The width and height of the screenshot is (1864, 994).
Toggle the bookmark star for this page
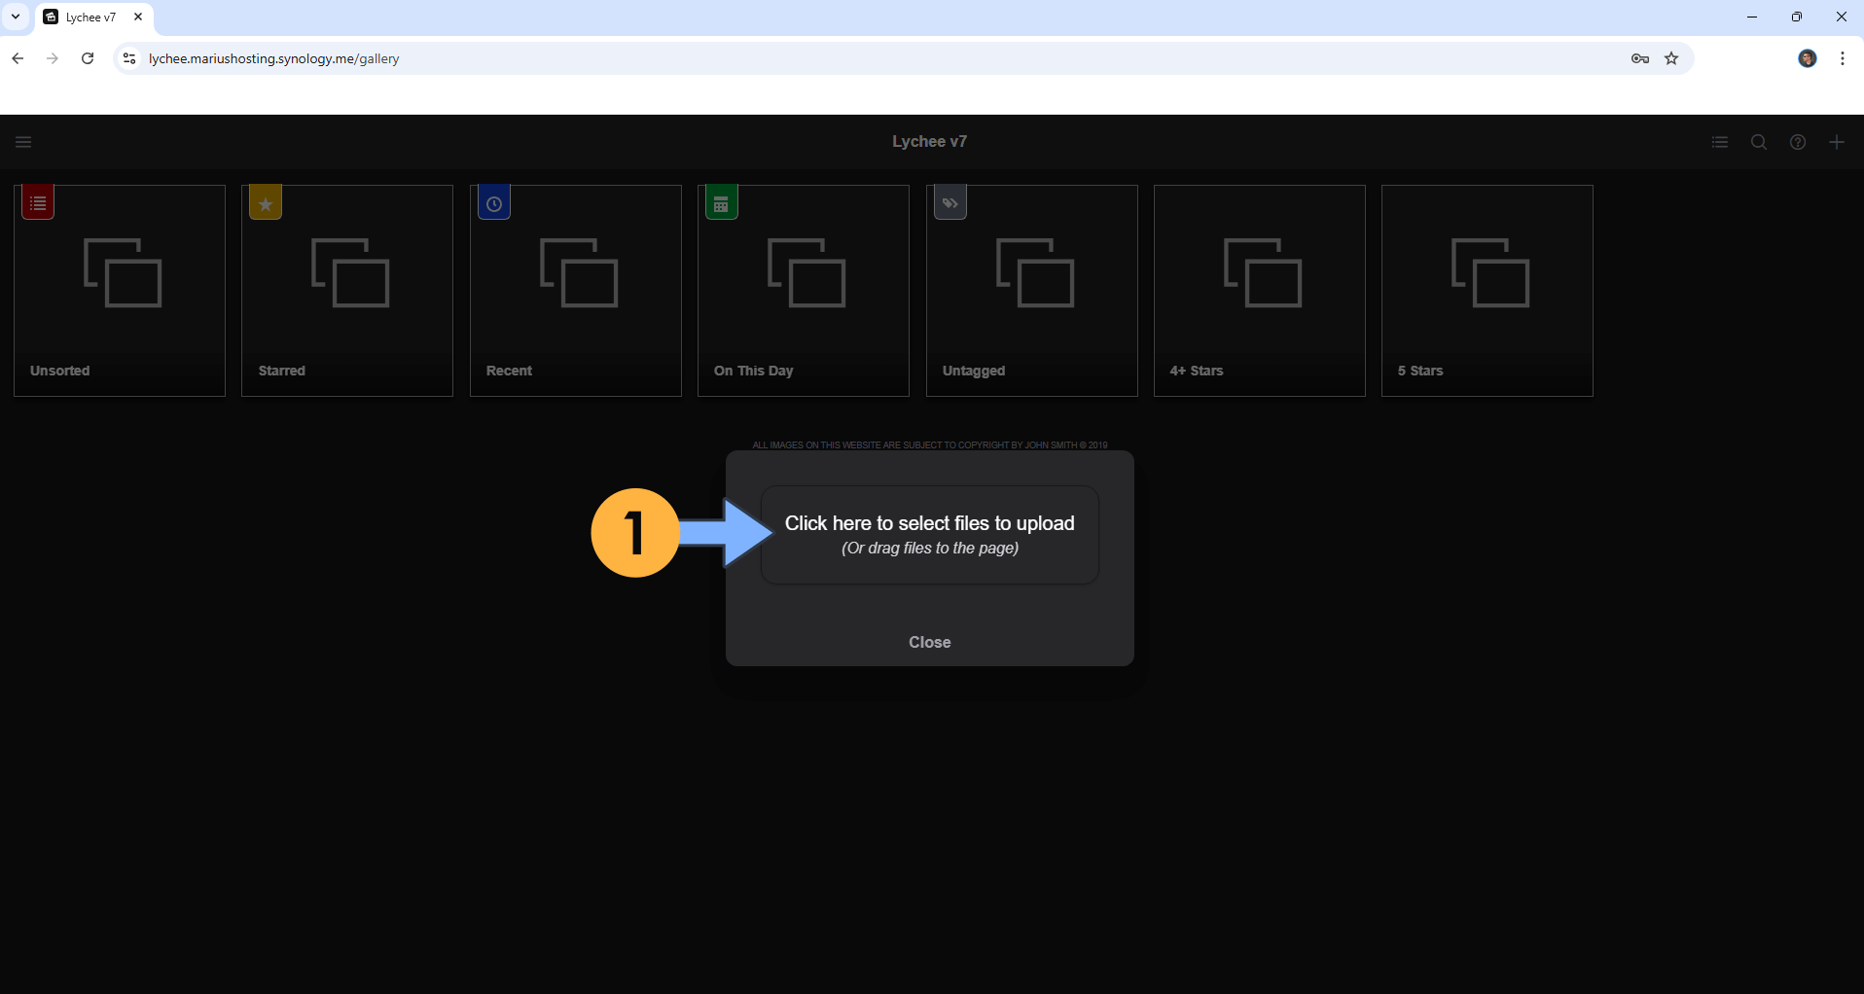[x=1671, y=58]
